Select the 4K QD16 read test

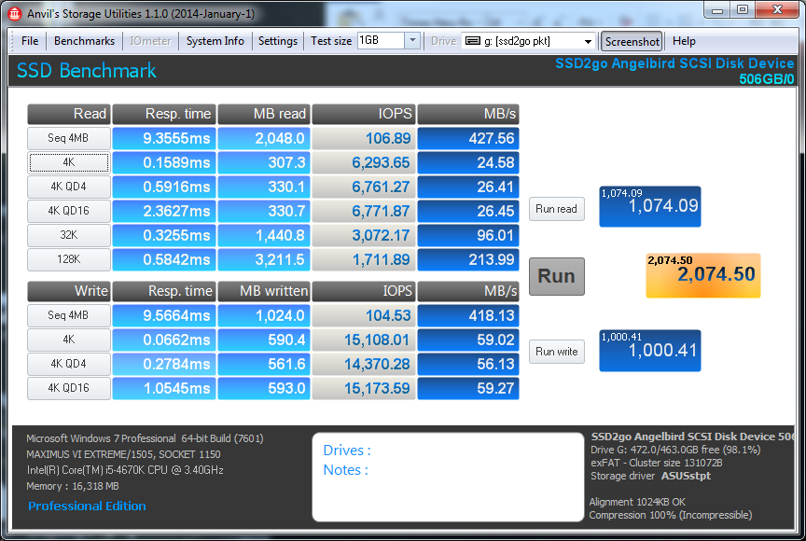point(69,211)
